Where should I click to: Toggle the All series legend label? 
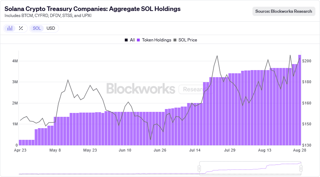point(132,40)
